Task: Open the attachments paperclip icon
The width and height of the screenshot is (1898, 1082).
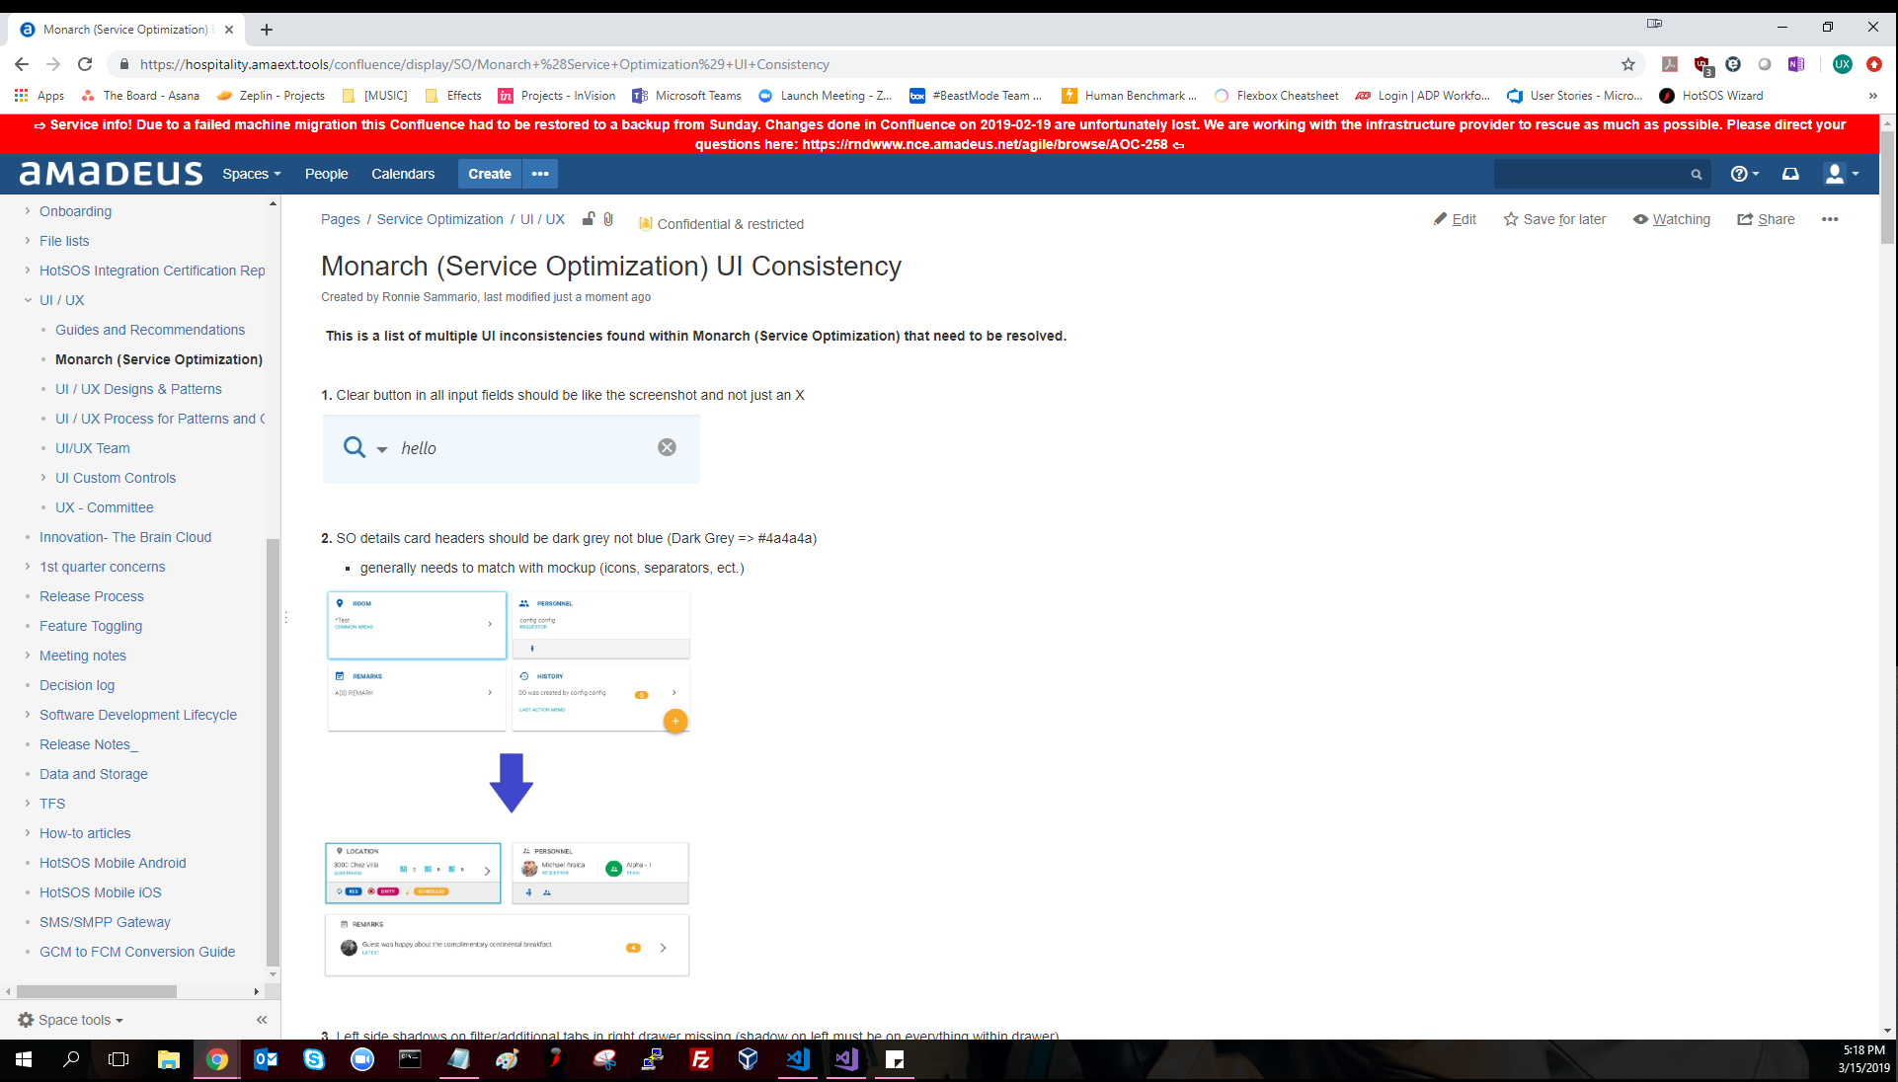Action: pyautogui.click(x=608, y=219)
